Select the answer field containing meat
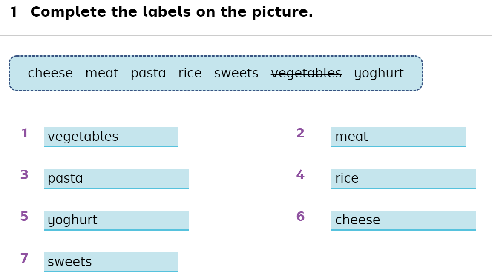 tap(398, 137)
